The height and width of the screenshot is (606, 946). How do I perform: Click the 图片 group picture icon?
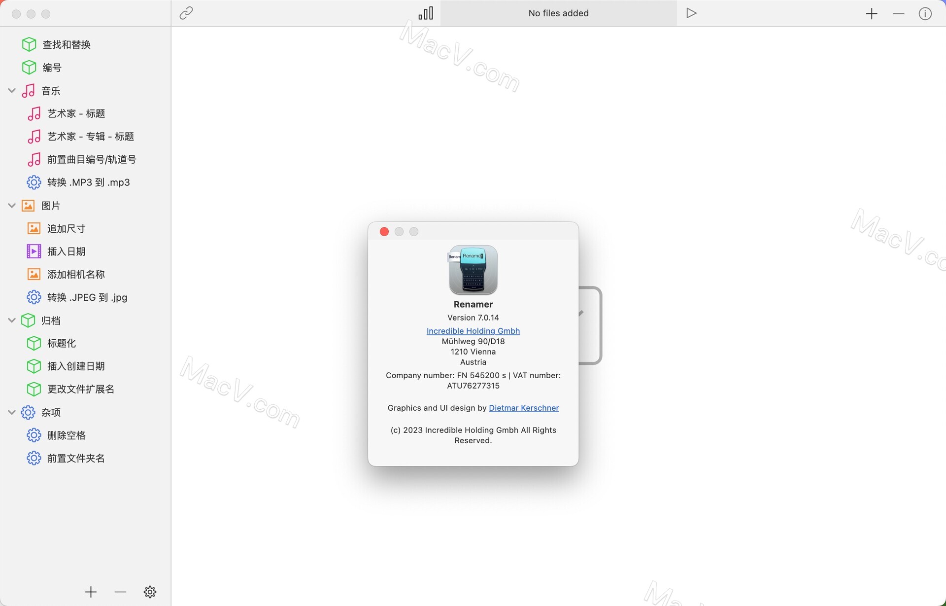pos(28,206)
